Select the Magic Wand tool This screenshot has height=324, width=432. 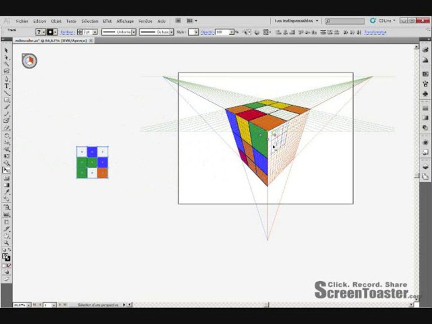coord(6,64)
